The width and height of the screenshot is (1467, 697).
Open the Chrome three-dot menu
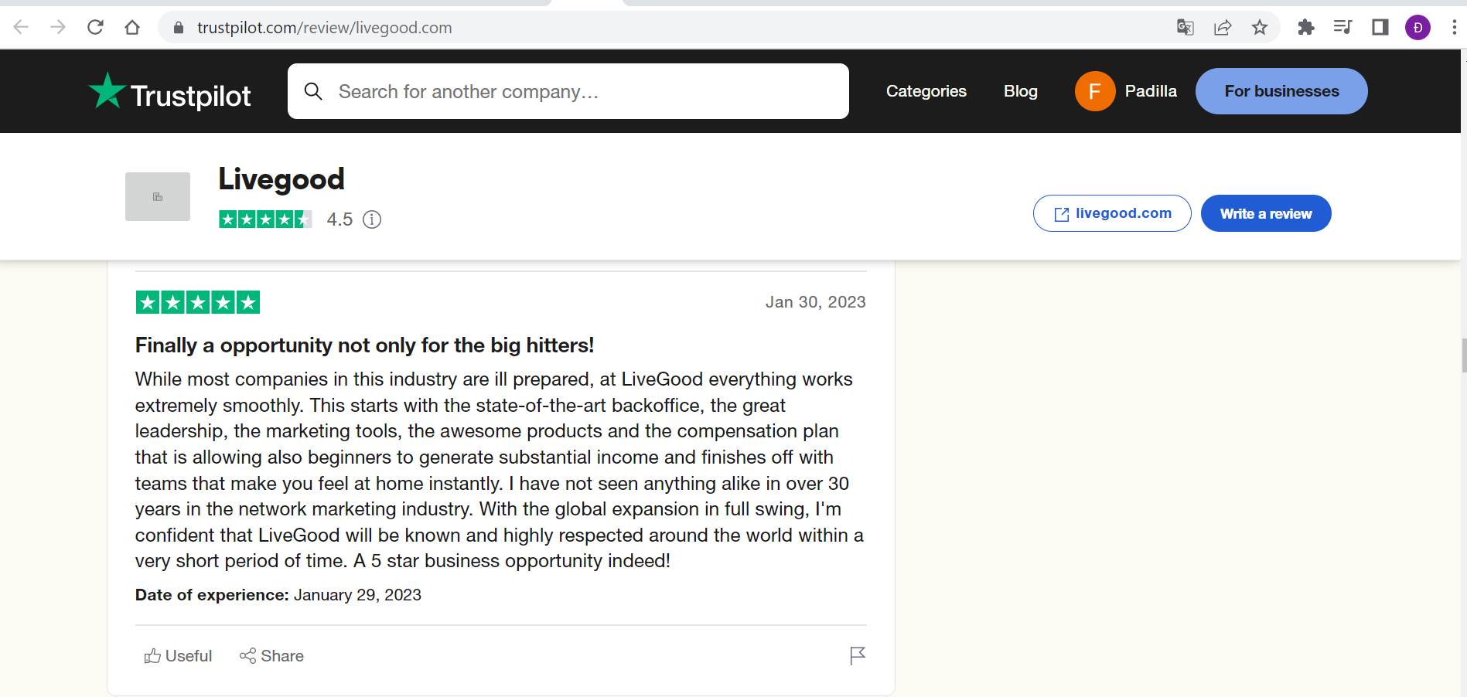1455,28
